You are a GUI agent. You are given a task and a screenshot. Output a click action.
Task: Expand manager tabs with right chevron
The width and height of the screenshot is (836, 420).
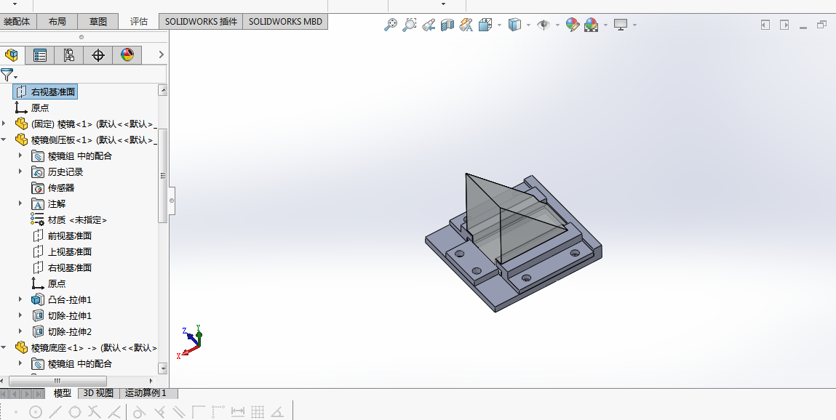coord(161,54)
